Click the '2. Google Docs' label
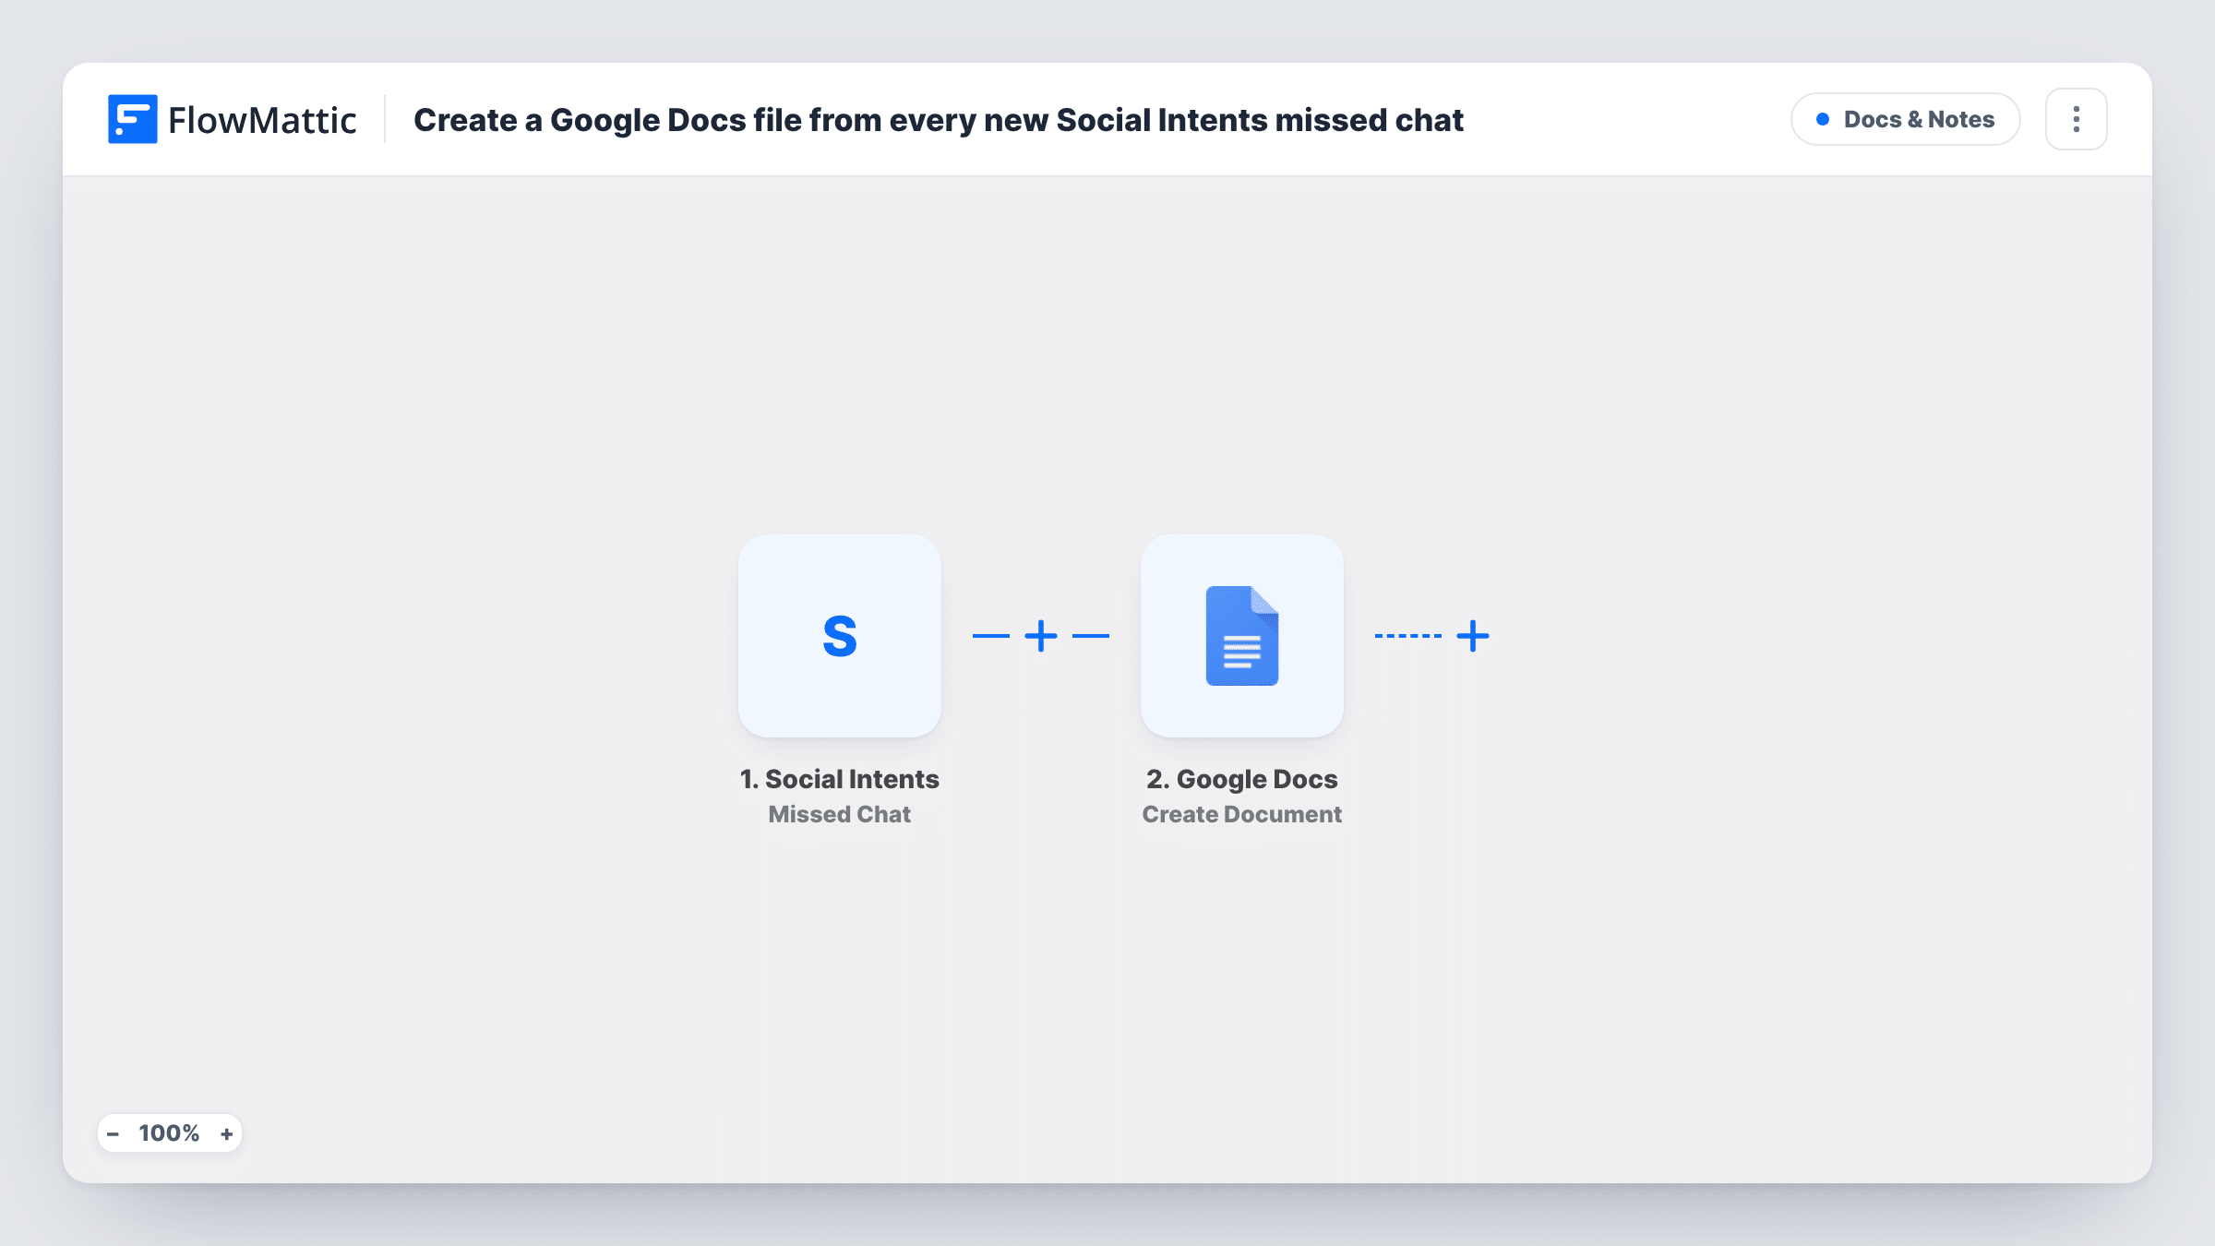The width and height of the screenshot is (2215, 1246). click(x=1241, y=779)
